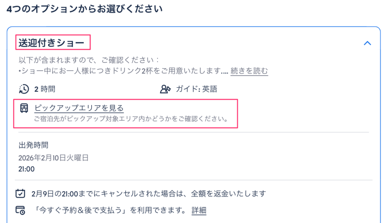Click the 4つのオプションからお選びください heading
Viewport: 386px width, 223px height.
click(x=84, y=9)
